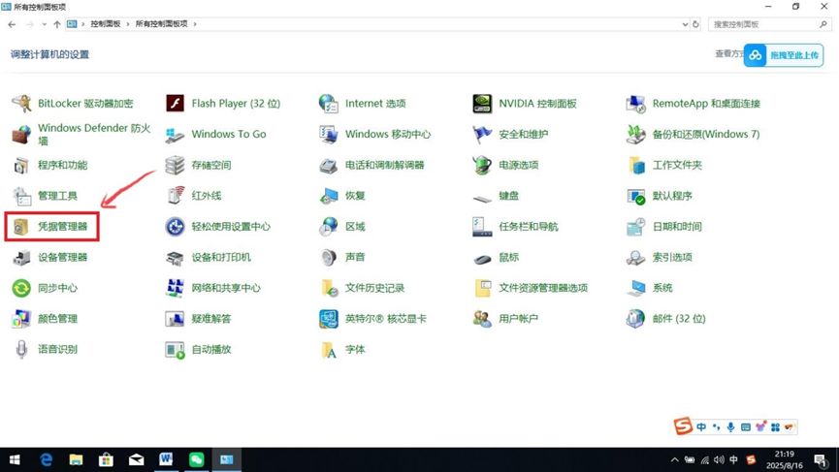839x472 pixels.
Task: Expand the address bar history dropdown
Action: (x=685, y=24)
